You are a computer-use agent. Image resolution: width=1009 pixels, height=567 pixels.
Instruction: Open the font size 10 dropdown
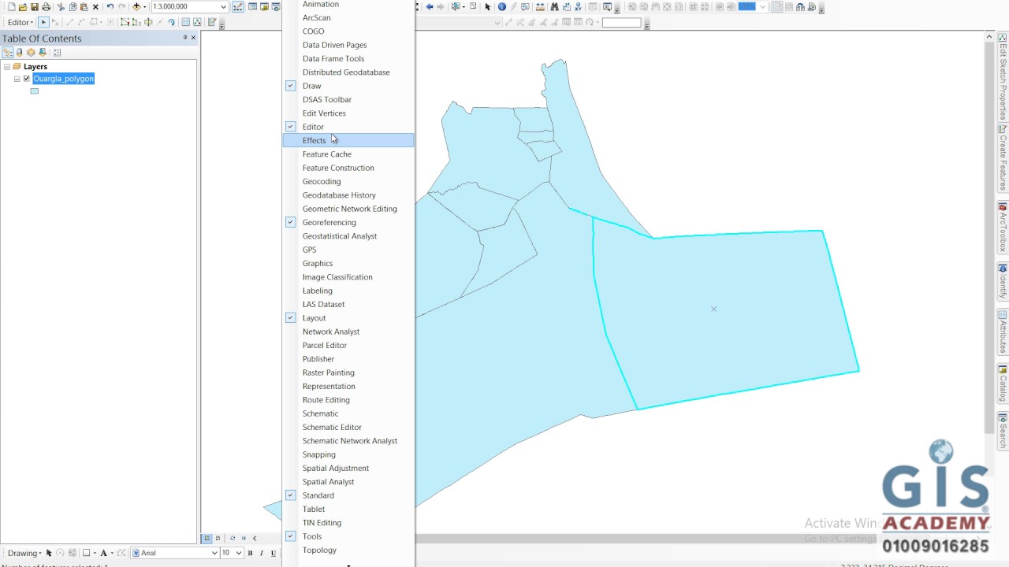(238, 553)
